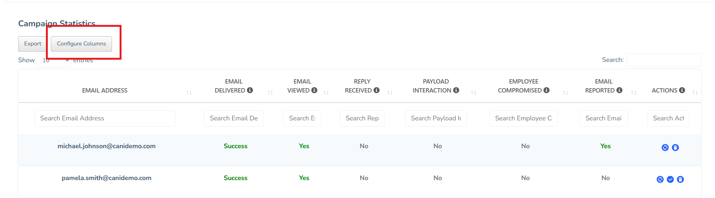The width and height of the screenshot is (715, 198).
Task: Click the info icon beside Employee Compromised
Action: tap(546, 90)
